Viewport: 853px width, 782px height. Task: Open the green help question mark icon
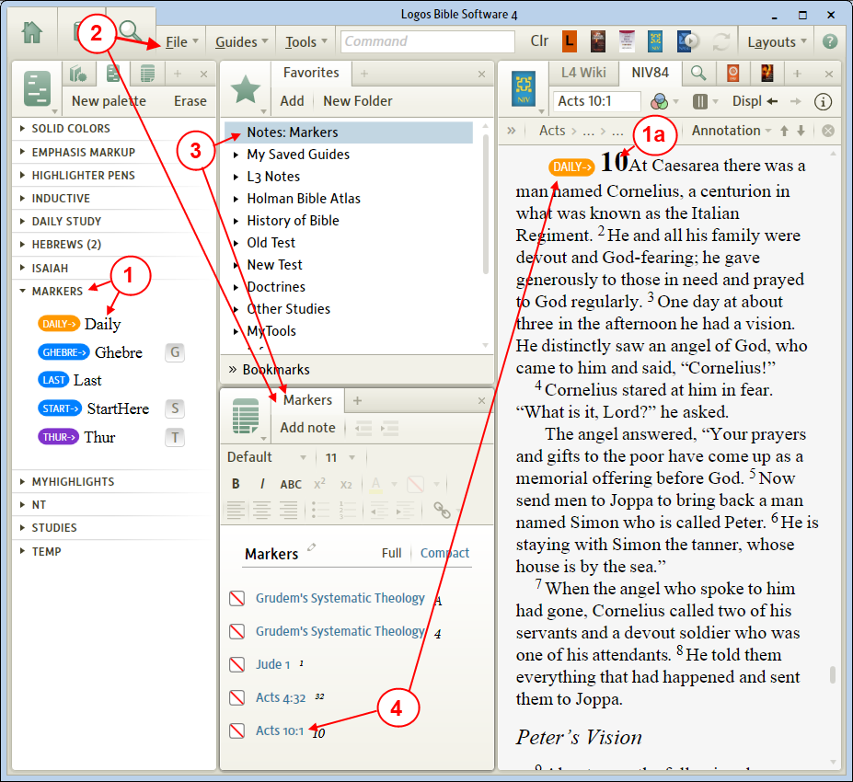click(x=830, y=41)
